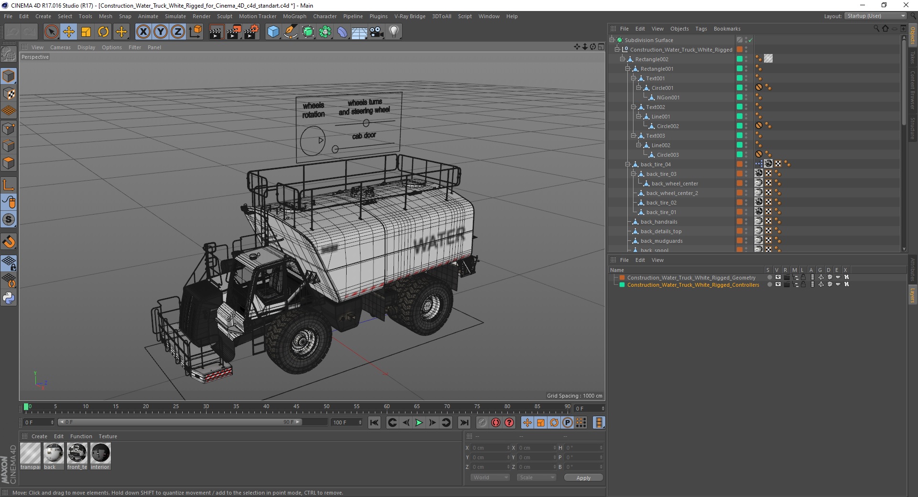The width and height of the screenshot is (918, 497).
Task: Toggle Y axis lock
Action: pos(161,32)
